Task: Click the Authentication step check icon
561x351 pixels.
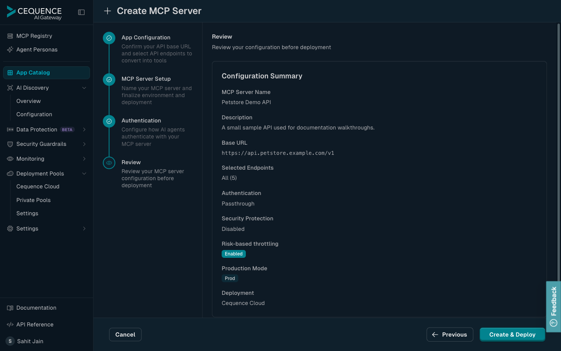Action: (x=109, y=121)
